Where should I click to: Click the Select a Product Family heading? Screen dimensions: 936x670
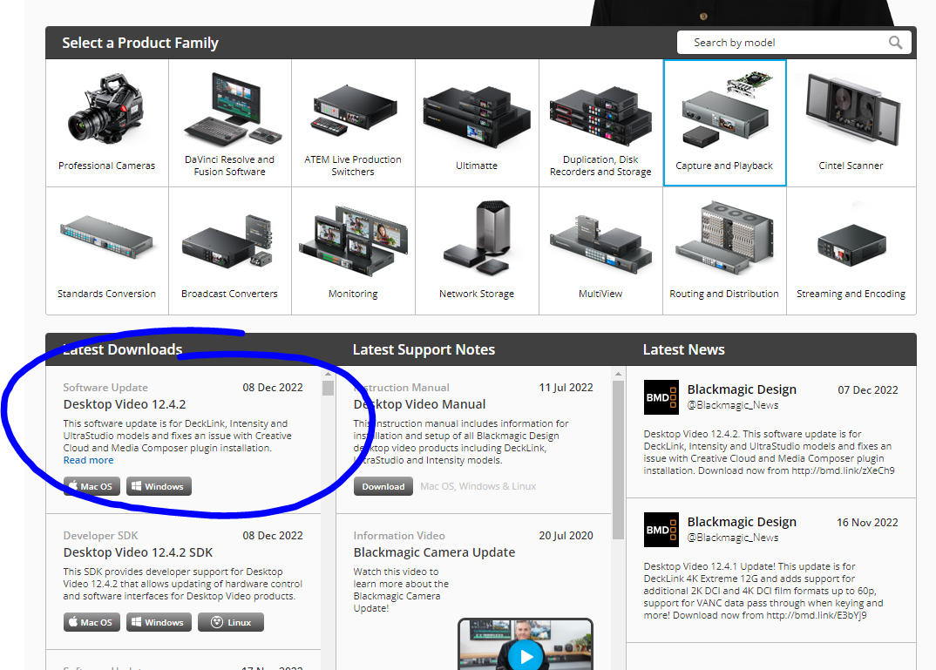[x=140, y=43]
